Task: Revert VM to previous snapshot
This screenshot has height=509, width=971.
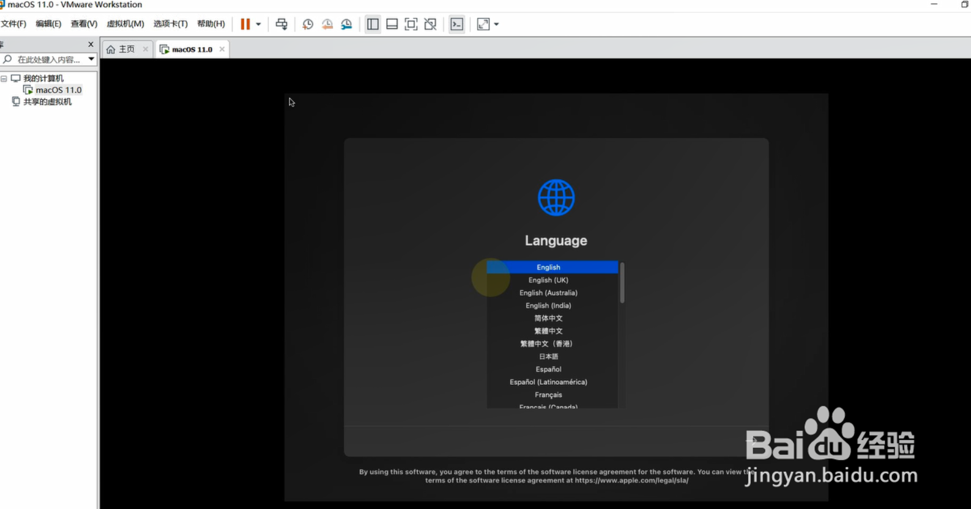Action: (327, 24)
